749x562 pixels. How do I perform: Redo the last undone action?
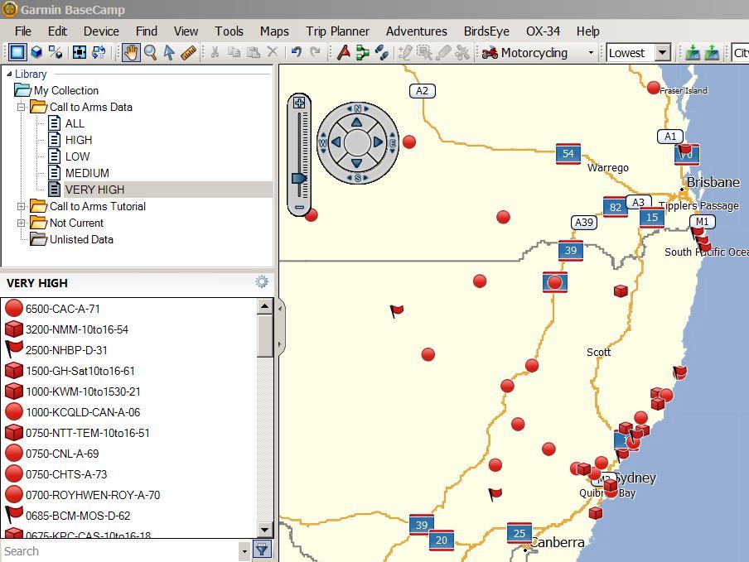click(x=315, y=52)
